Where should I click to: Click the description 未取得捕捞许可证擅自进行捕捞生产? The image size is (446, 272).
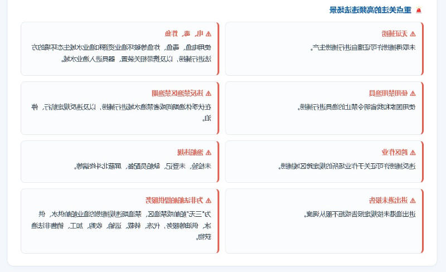pos(363,47)
